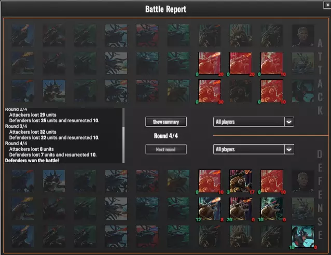Select attacker 0/10 unit in the row with 0/20 units

(272, 63)
